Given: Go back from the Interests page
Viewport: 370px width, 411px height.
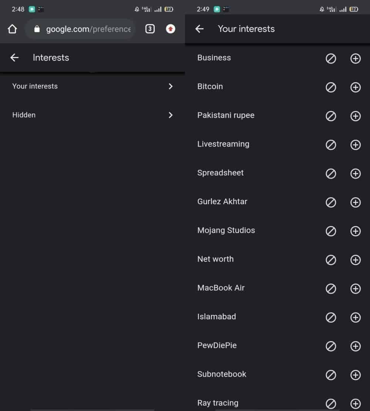Looking at the screenshot, I should pyautogui.click(x=14, y=57).
